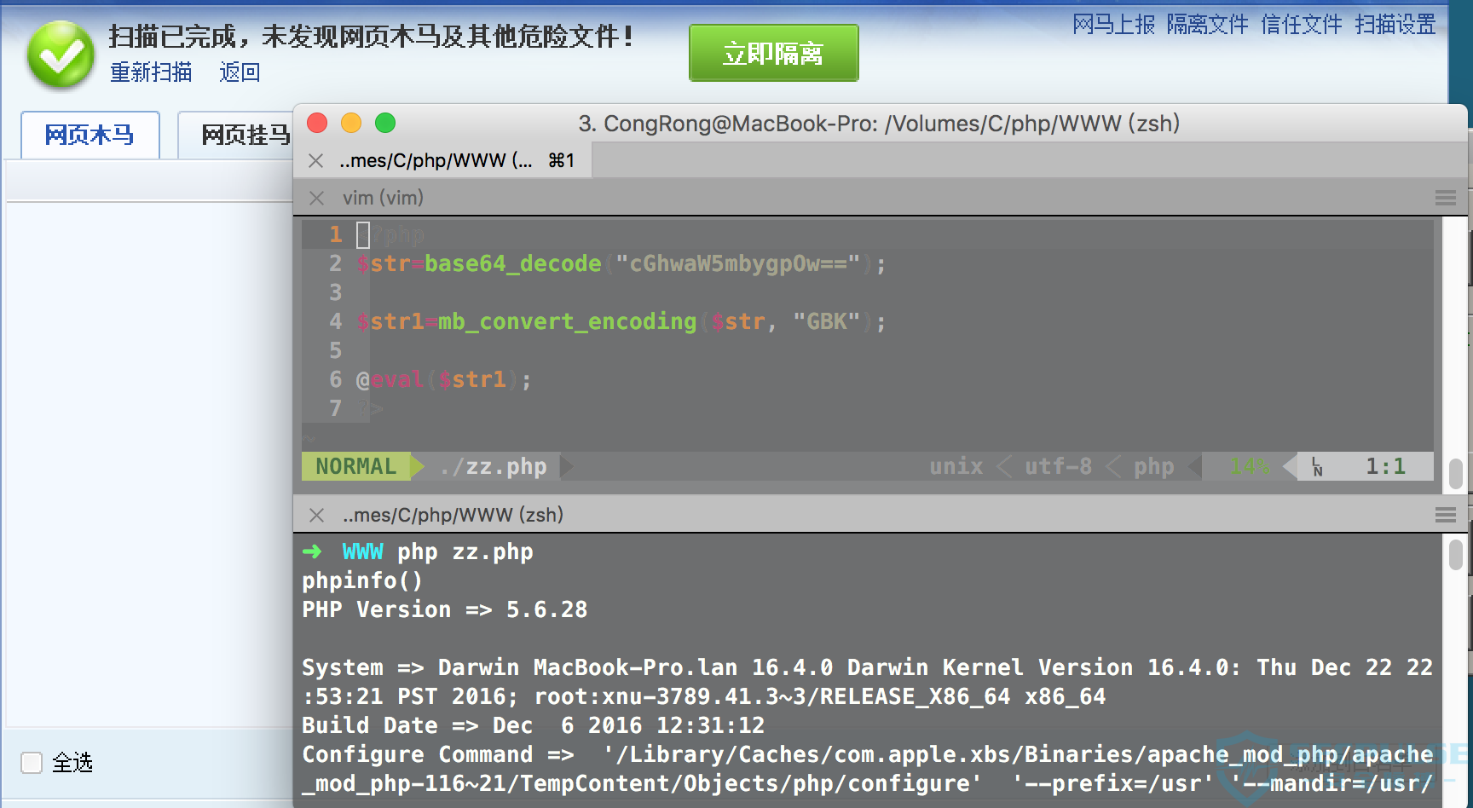Toggle the 全选 select-all checkbox
Image resolution: width=1473 pixels, height=808 pixels.
[x=32, y=762]
